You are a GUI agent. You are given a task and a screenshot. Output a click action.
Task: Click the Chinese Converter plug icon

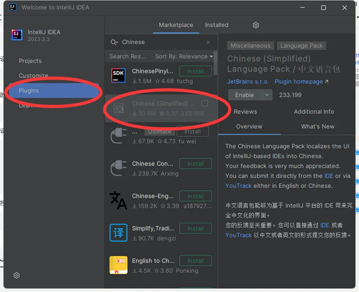click(x=118, y=168)
